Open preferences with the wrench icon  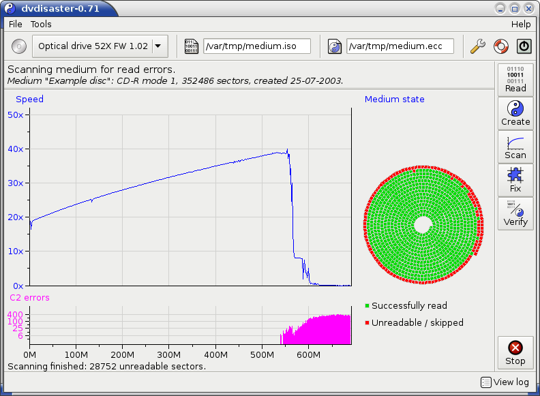pos(478,46)
